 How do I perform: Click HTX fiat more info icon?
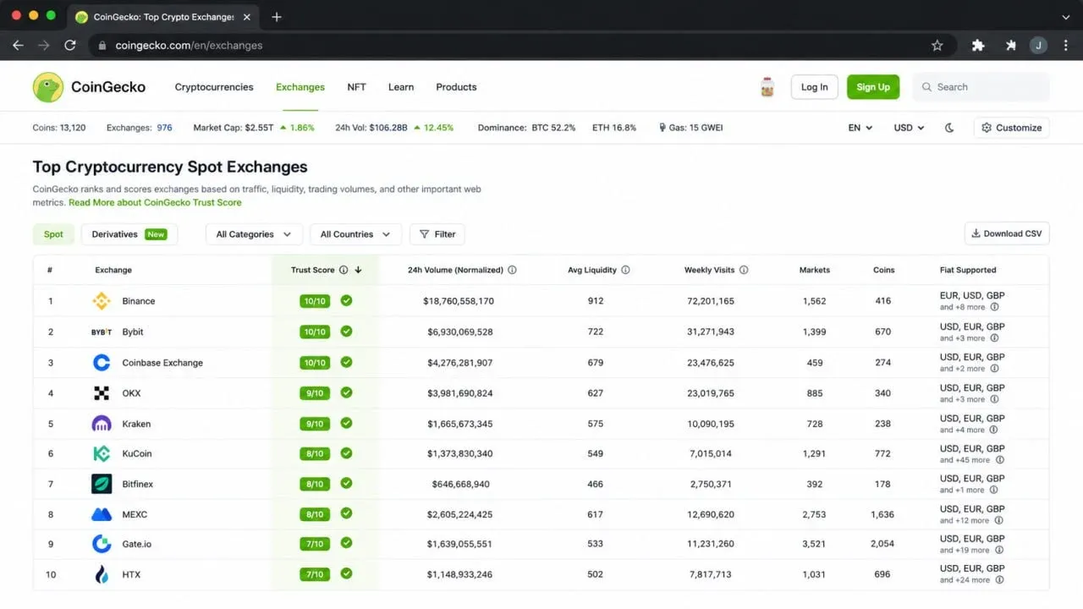point(999,580)
